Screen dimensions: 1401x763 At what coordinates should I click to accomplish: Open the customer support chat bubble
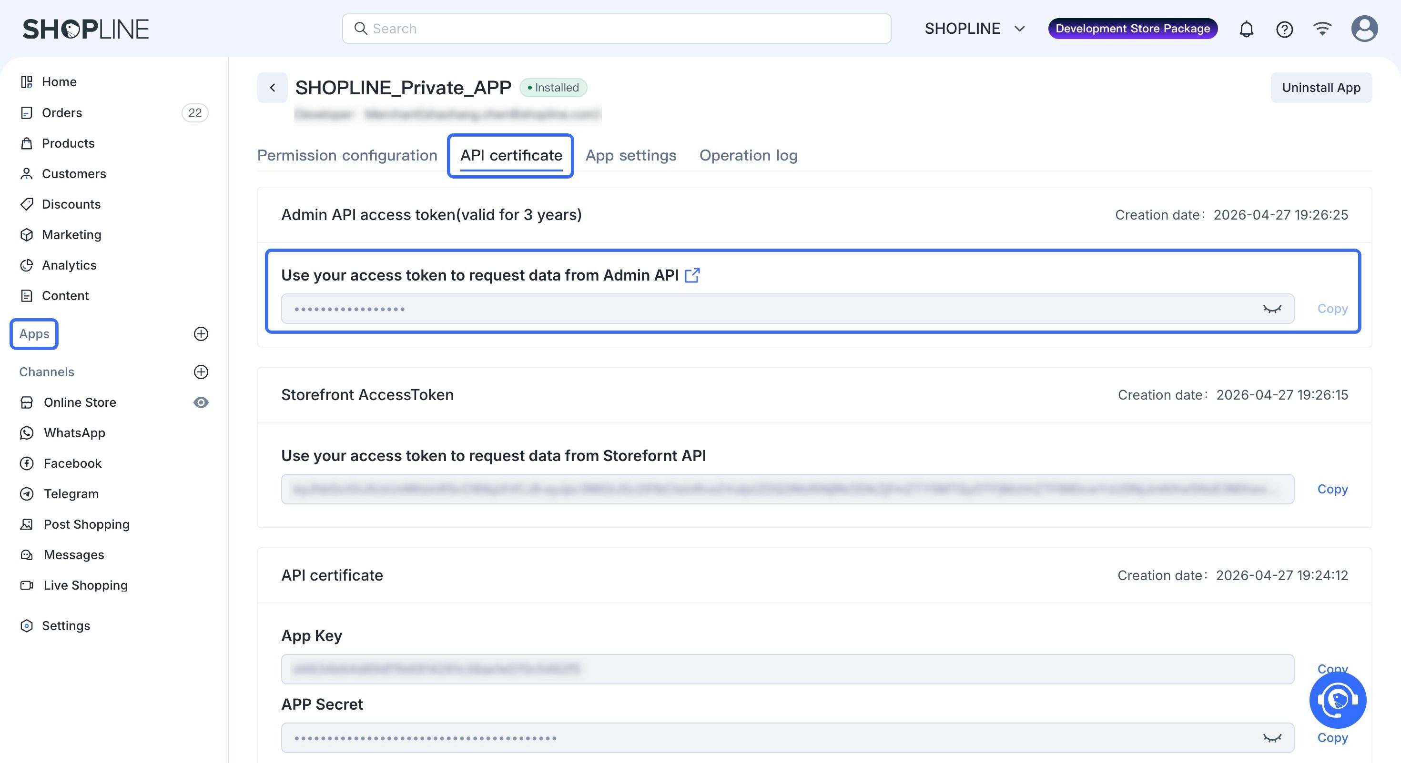coord(1338,700)
